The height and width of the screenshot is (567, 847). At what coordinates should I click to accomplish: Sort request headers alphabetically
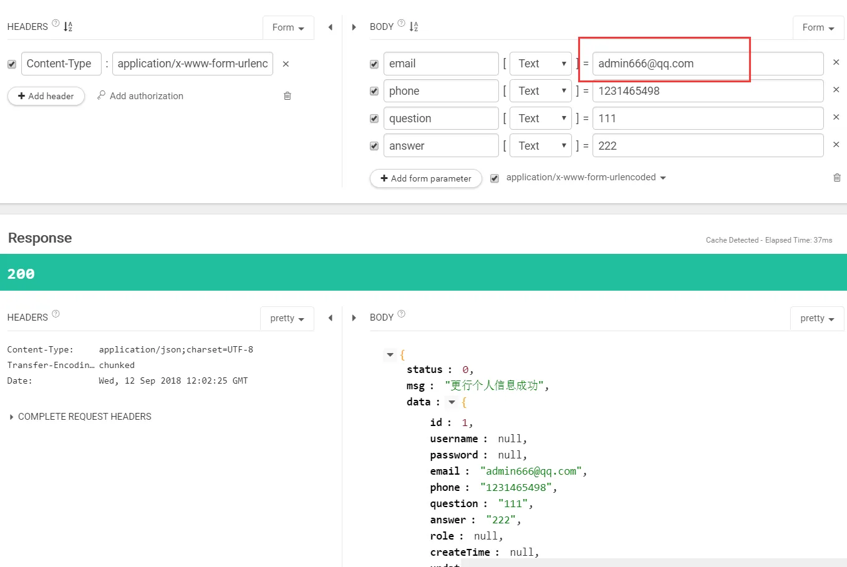click(68, 27)
